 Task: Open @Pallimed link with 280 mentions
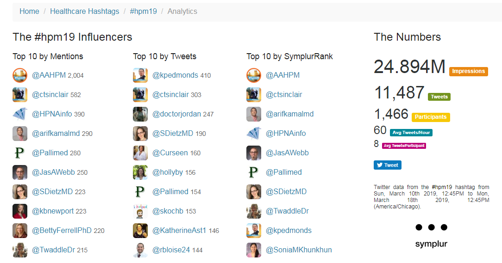coord(50,153)
